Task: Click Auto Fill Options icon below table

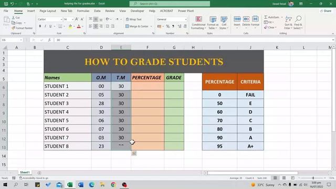Action: tap(134, 153)
